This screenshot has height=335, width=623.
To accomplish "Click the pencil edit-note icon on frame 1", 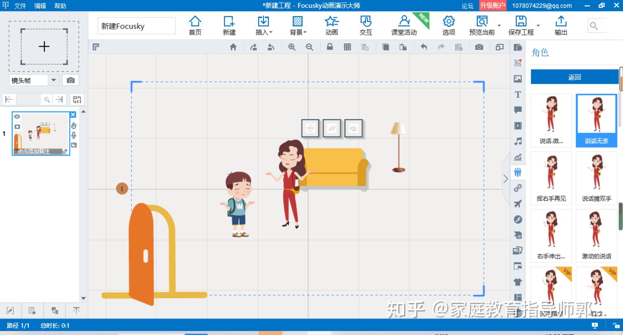I will point(65,151).
